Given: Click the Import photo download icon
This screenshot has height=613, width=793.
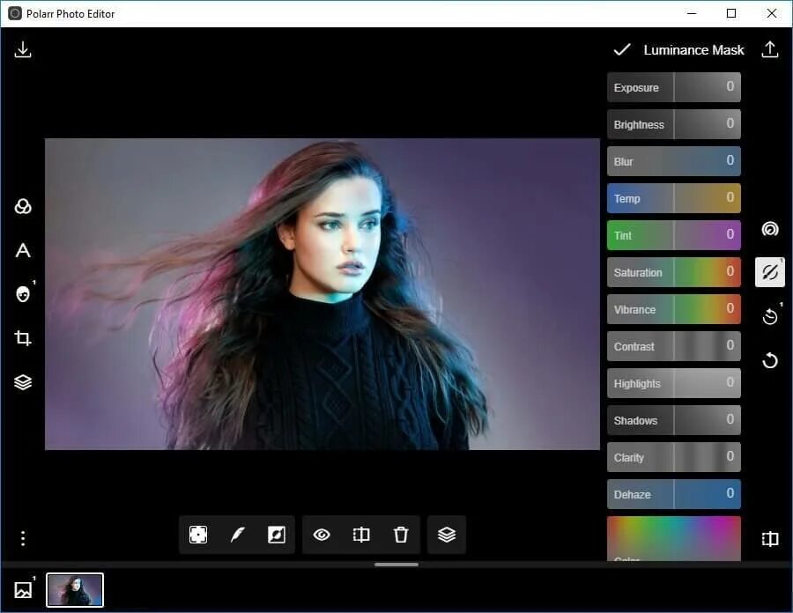Looking at the screenshot, I should [x=22, y=49].
